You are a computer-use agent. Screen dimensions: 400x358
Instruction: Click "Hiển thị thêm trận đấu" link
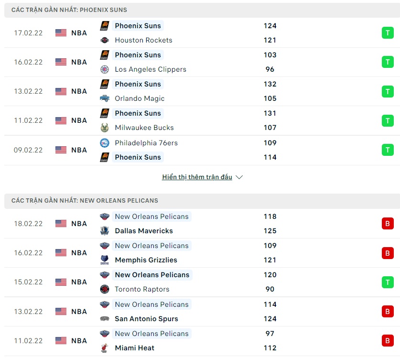click(x=197, y=177)
